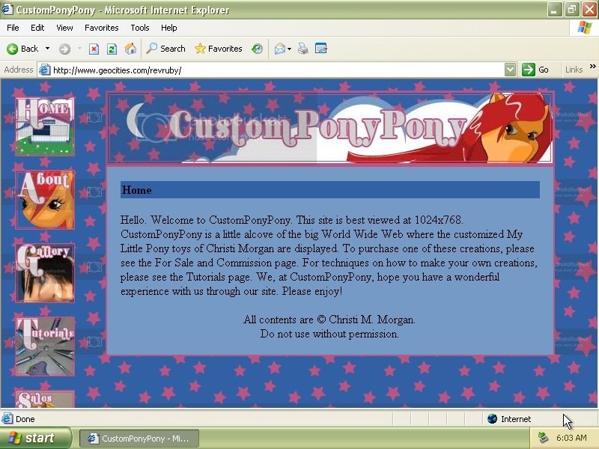Click the Home page heading text
This screenshot has height=449, width=599.
coord(136,190)
